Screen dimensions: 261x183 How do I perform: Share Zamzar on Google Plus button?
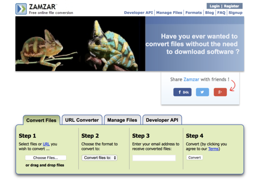[220, 92]
